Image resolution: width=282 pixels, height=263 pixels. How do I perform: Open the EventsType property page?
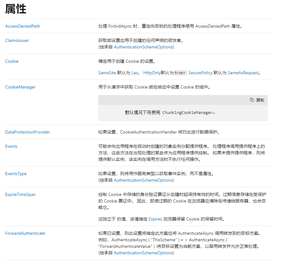(x=16, y=174)
